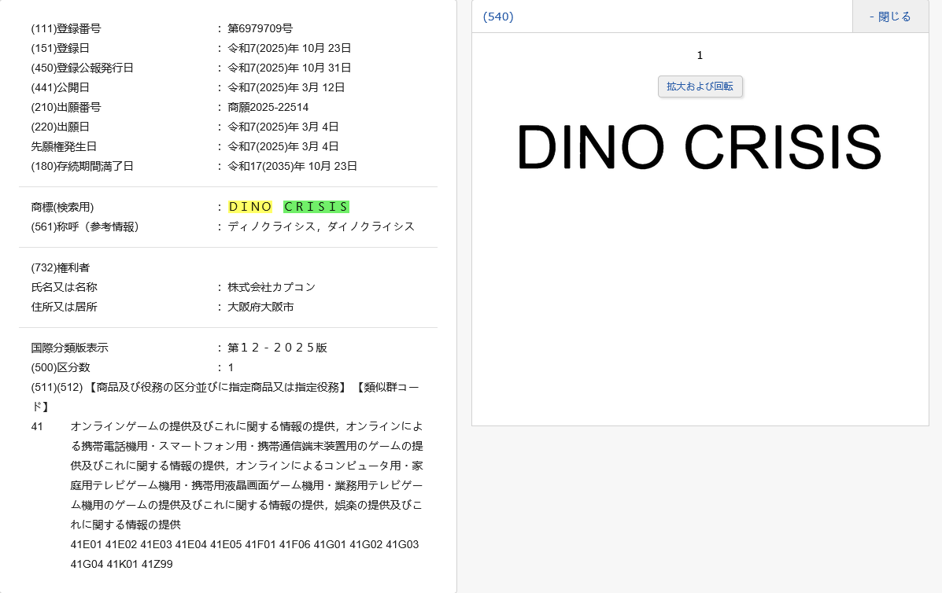Select publication date 令和7(2025)年 3月 12日

(x=286, y=87)
